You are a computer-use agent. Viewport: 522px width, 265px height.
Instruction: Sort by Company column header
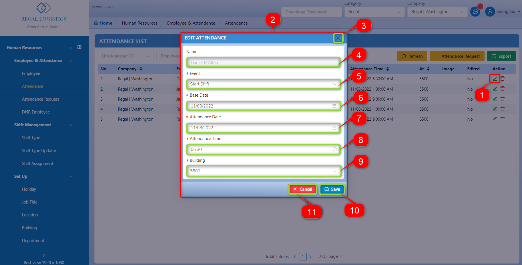[x=130, y=69]
